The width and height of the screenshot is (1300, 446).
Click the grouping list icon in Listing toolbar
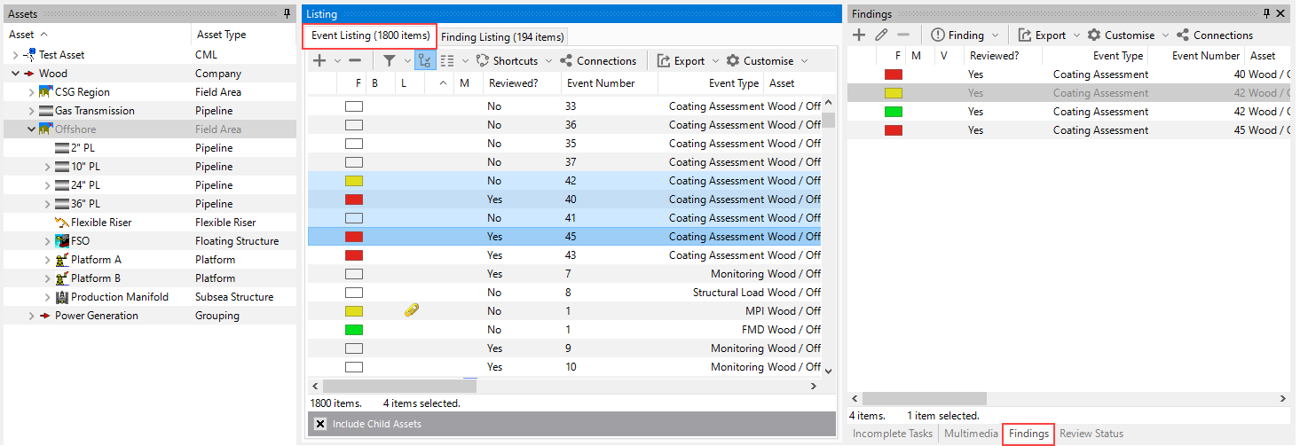[x=447, y=61]
